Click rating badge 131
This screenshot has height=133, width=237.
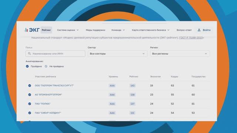pyautogui.click(x=133, y=113)
